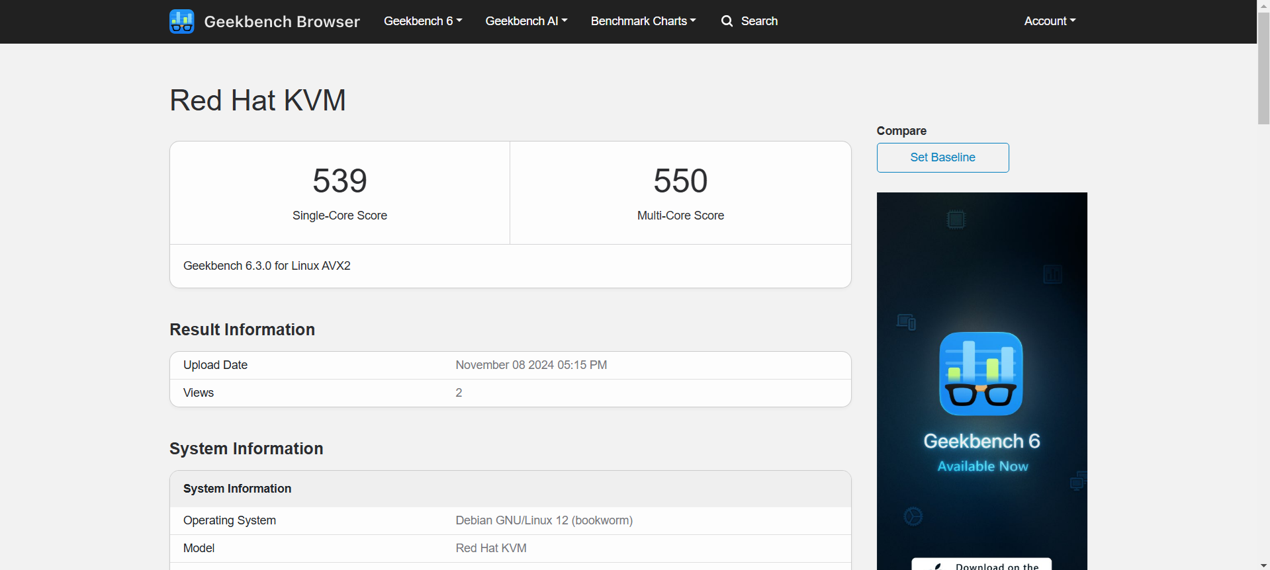Open the Geekbench AI dropdown menu
Screen dimensions: 1270x570
pos(526,21)
